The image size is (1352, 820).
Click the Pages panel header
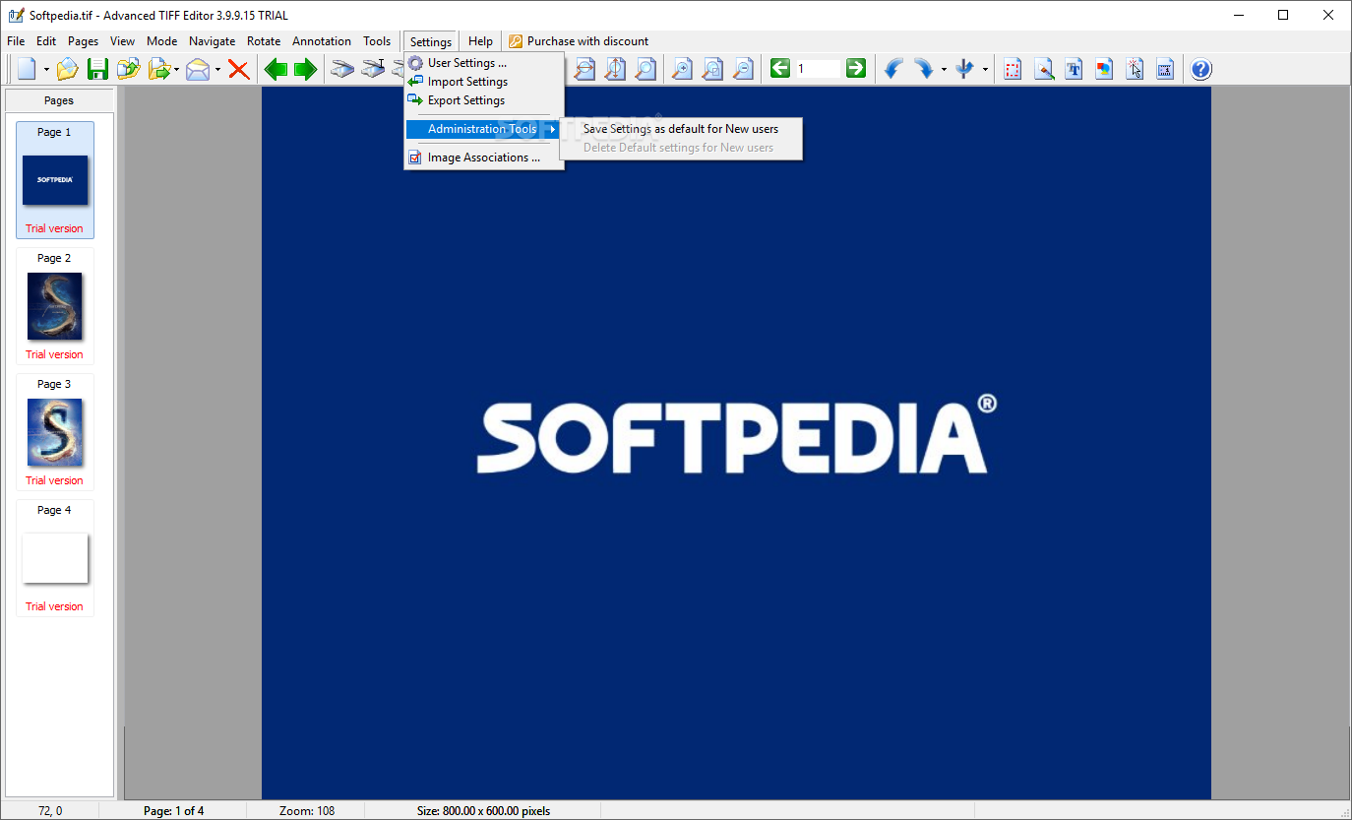59,100
